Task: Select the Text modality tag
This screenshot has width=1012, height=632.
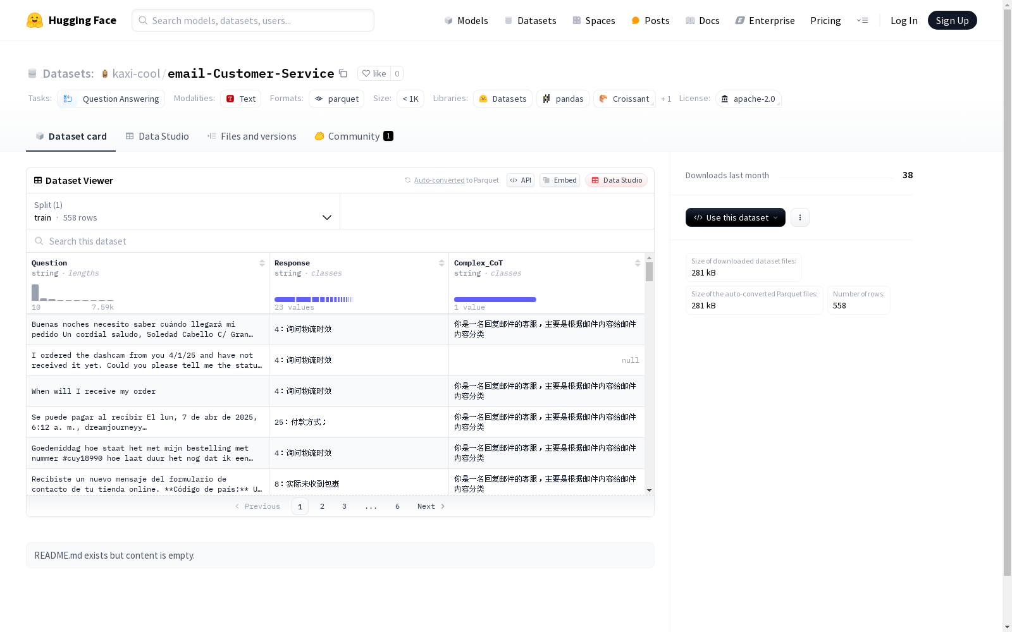Action: (241, 99)
